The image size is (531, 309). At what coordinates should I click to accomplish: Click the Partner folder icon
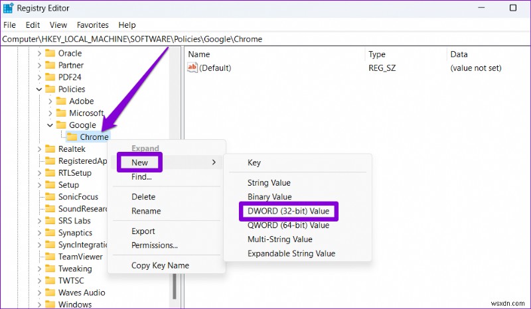(x=50, y=65)
